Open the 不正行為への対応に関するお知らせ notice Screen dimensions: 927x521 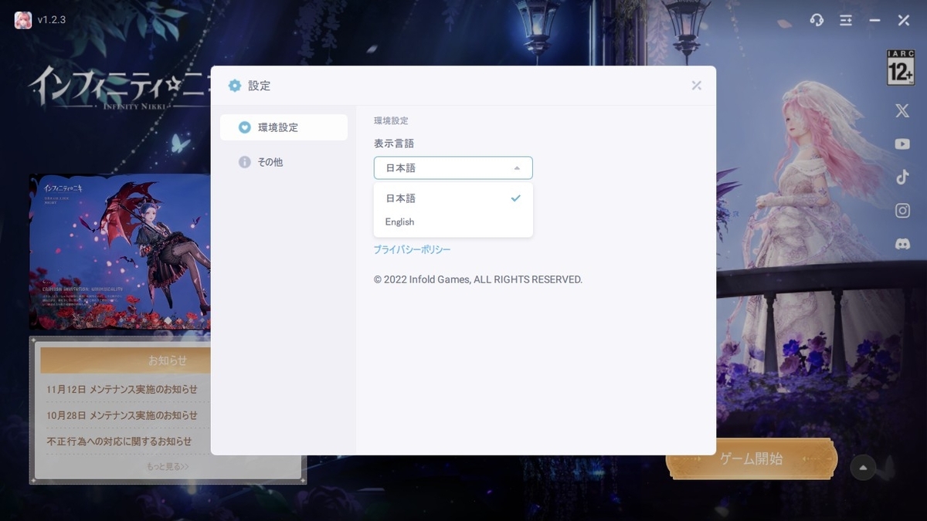(119, 441)
